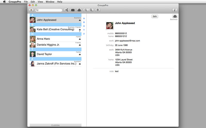This screenshot has height=128, width=206.
Task: Click Kate Bell's list thumbnail photo
Action: 33,29
